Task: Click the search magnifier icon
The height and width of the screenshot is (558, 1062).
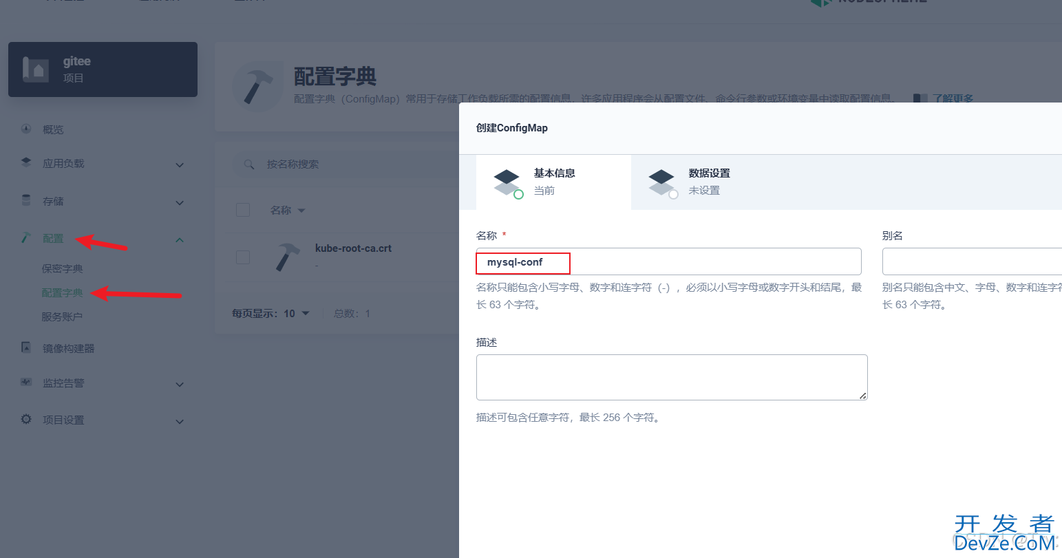Action: click(x=249, y=164)
